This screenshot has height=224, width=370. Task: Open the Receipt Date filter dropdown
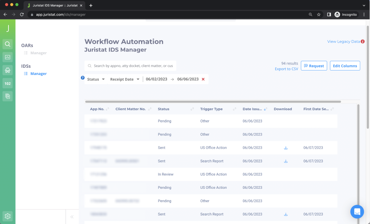tap(124, 79)
